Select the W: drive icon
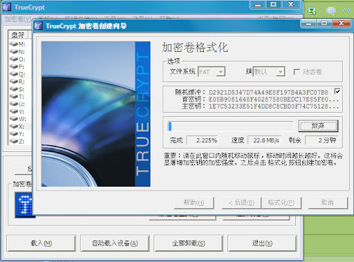 coord(14,119)
